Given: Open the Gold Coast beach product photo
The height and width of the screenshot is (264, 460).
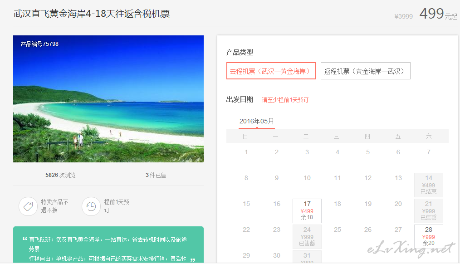Looking at the screenshot, I should click(108, 99).
